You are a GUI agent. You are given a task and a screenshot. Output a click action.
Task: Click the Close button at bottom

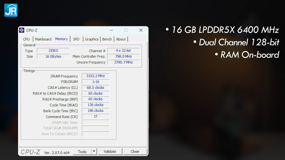click(135, 151)
